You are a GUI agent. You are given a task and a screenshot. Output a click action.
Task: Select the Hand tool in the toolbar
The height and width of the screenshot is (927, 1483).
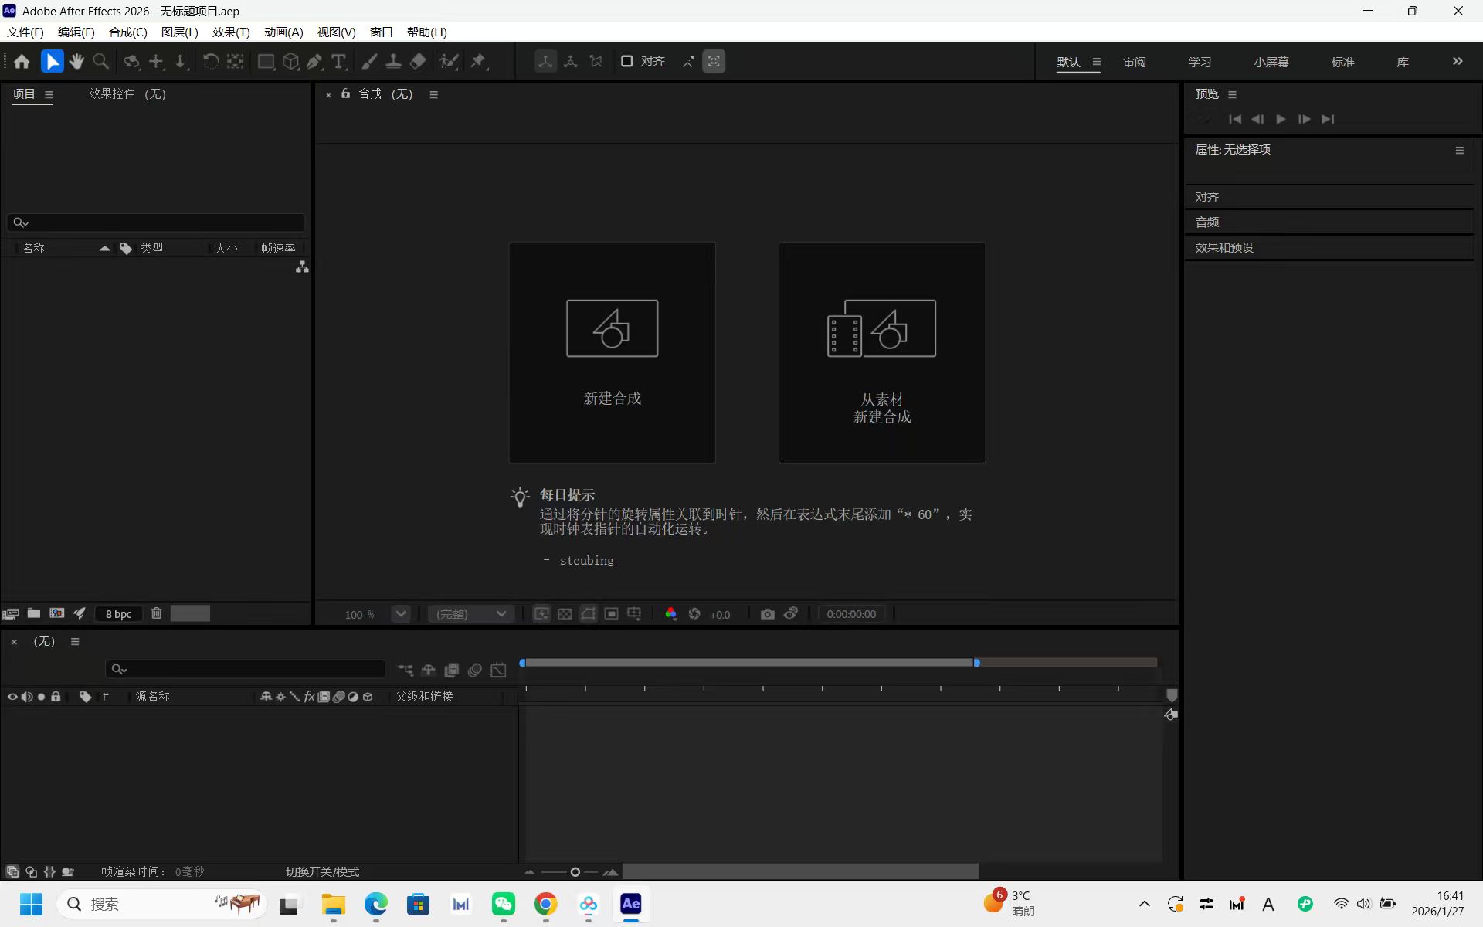coord(76,61)
